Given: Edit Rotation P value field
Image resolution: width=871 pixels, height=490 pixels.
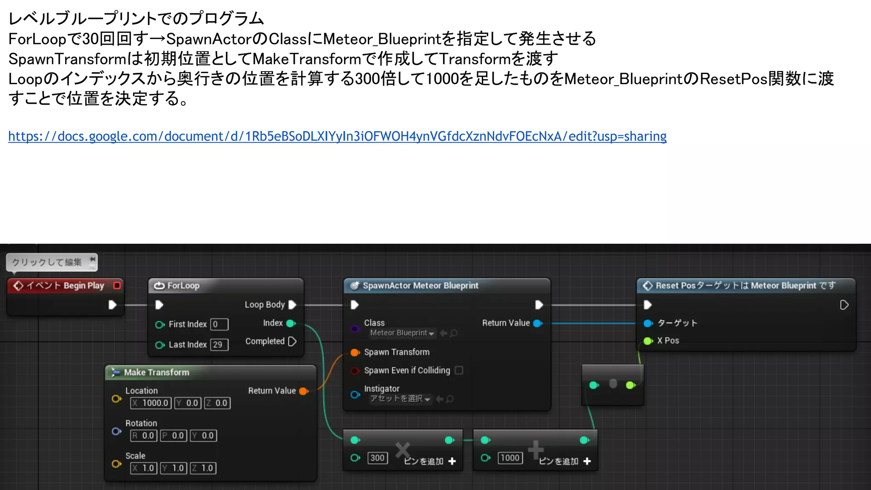Looking at the screenshot, I should [174, 436].
